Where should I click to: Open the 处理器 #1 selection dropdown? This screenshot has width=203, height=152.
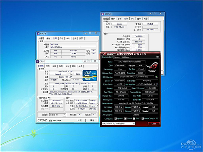coord(58,115)
